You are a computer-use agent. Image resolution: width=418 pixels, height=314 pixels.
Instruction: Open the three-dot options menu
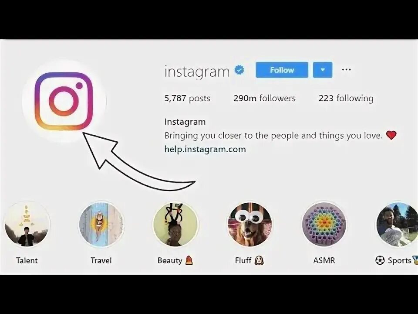[x=346, y=70]
